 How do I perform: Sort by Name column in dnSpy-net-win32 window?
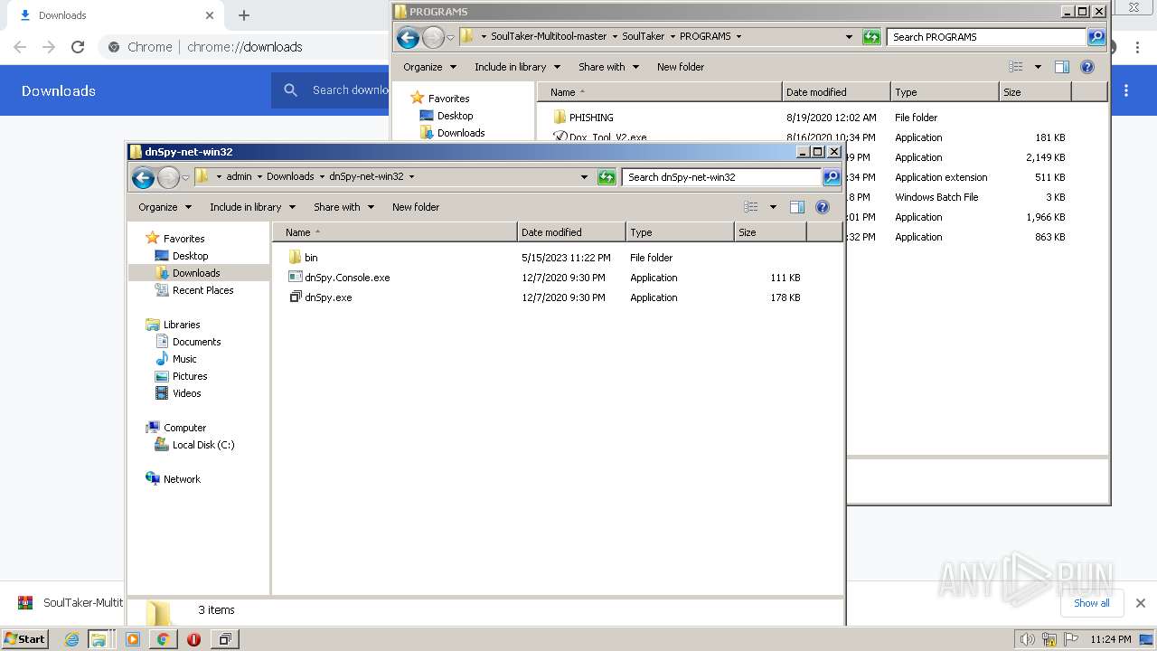coord(395,232)
